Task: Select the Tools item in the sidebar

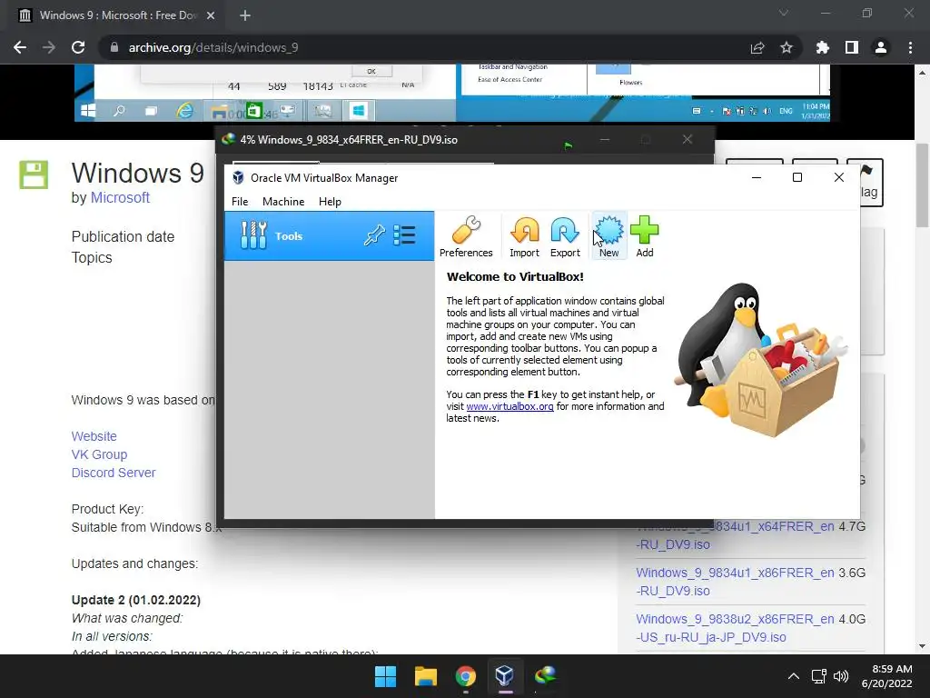Action: [329, 235]
